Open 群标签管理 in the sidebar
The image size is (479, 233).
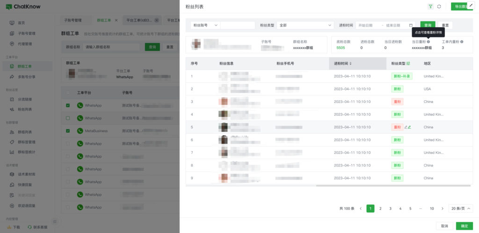27,142
